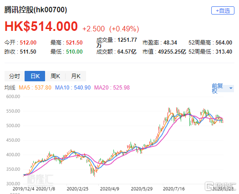Select the 日K daily chart tab

(35, 76)
